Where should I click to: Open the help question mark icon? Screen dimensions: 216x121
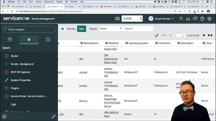pyautogui.click(x=202, y=19)
